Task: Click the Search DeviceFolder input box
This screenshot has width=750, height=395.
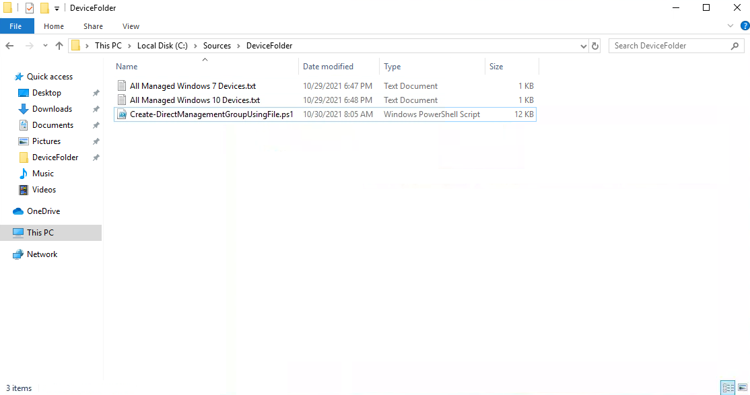Action: (670, 46)
